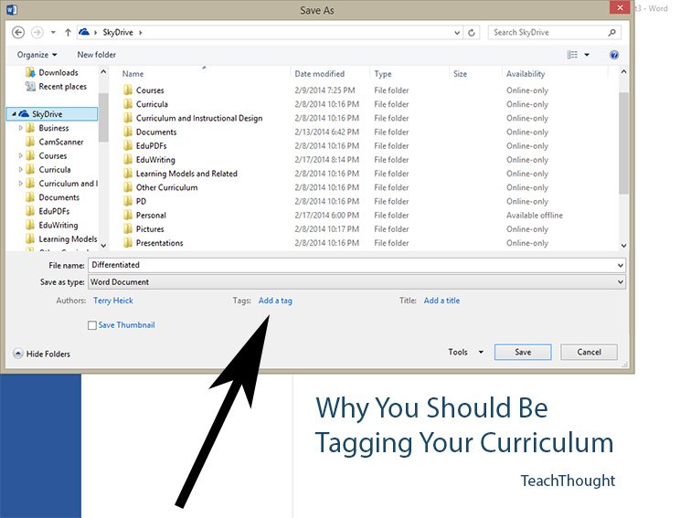Click the Add a tag link
The width and height of the screenshot is (691, 518).
click(x=275, y=301)
